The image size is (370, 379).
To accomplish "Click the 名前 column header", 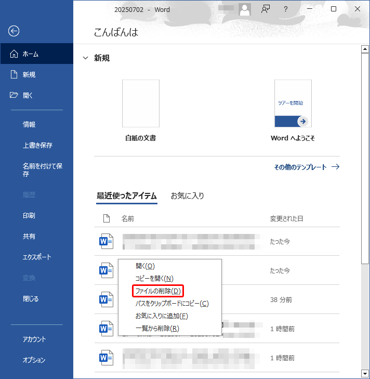I will pyautogui.click(x=128, y=218).
